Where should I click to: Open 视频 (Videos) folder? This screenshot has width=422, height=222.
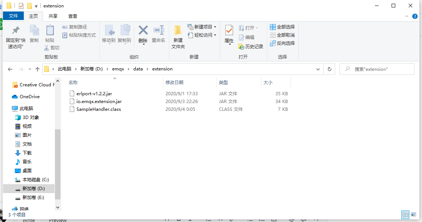point(23,126)
